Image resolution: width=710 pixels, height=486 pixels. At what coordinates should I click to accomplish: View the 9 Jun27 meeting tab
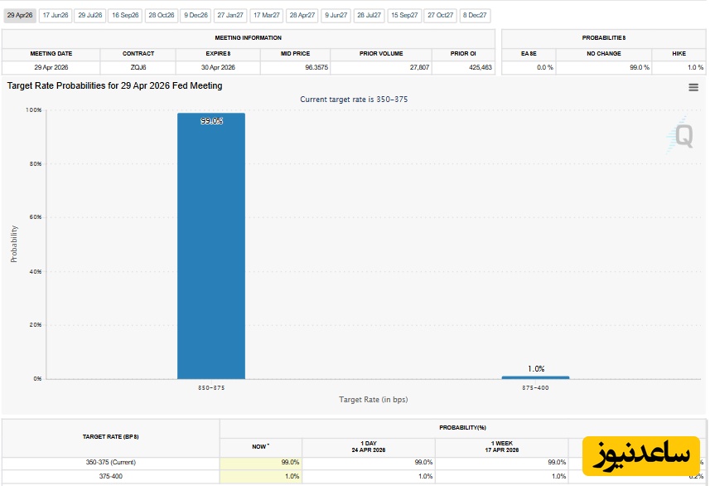point(336,15)
